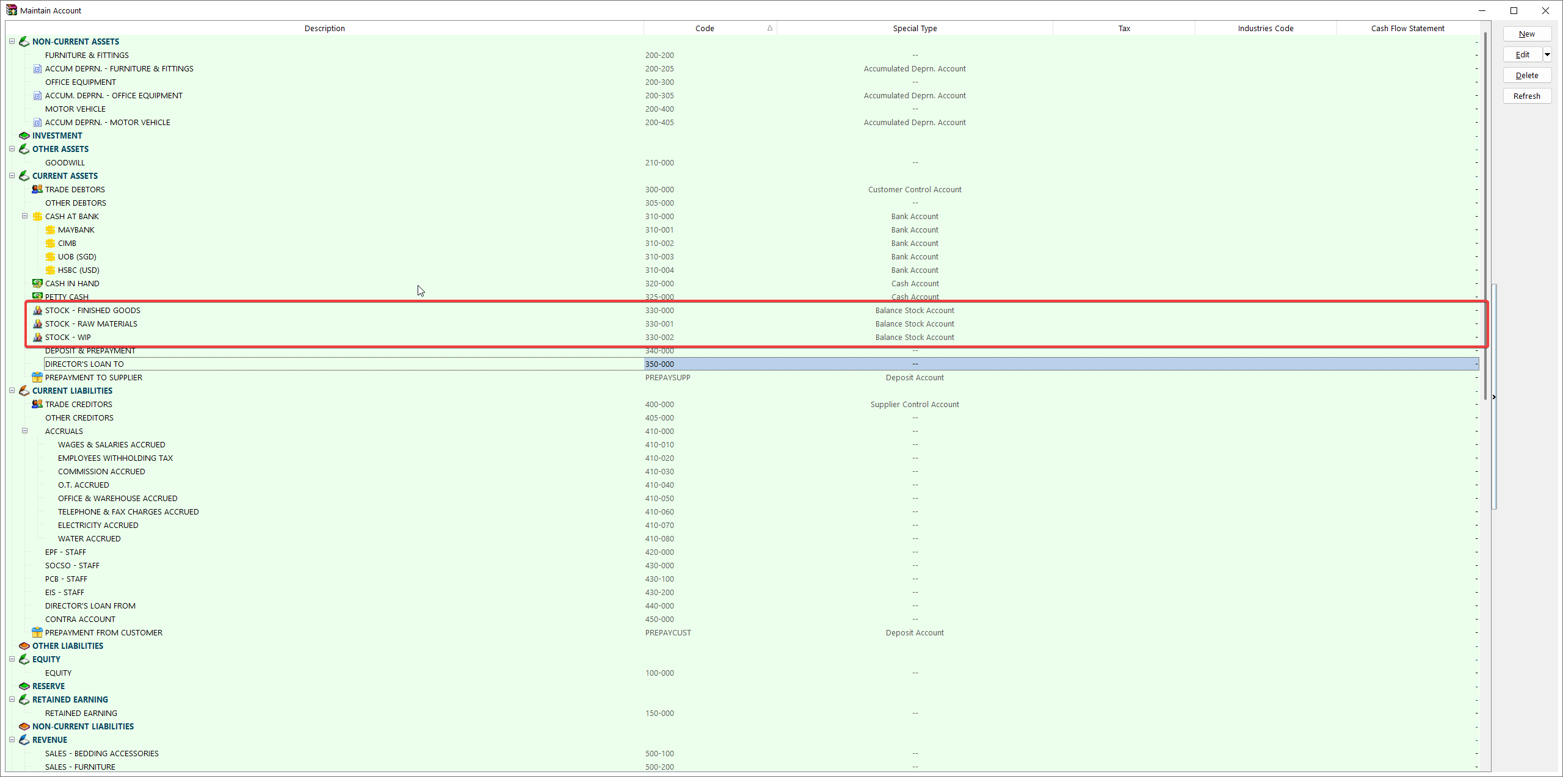Click the CASH IN HAND cash icon

click(x=37, y=283)
